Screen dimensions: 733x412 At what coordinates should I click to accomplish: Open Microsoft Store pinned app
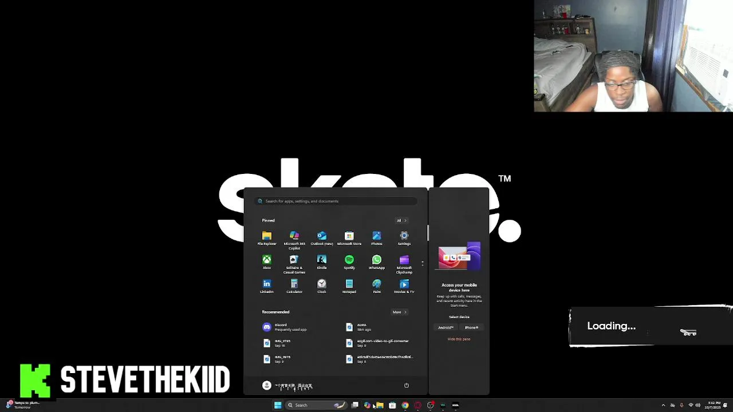click(x=349, y=238)
